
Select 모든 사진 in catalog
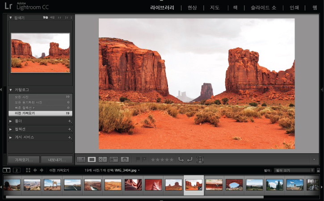click(40, 97)
